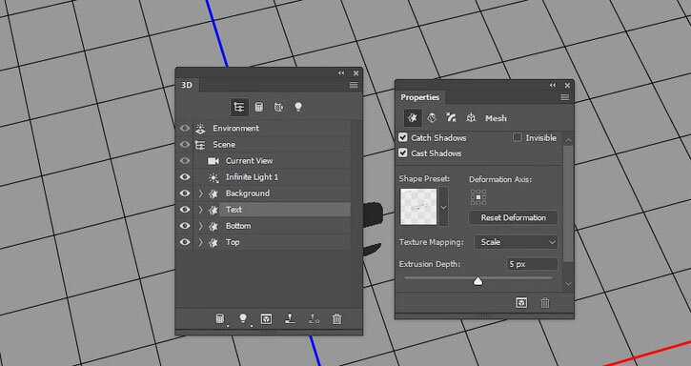Open the Mesh properties icon

[413, 118]
